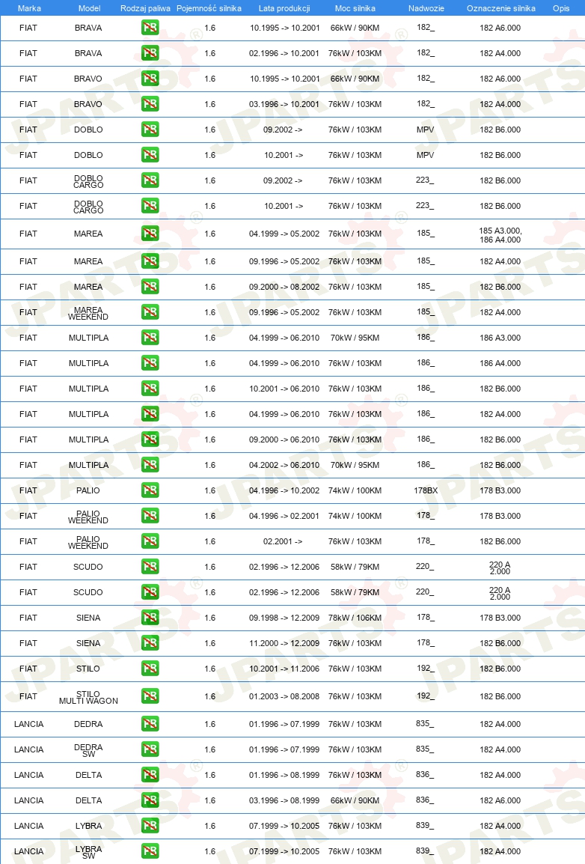Click the fuel icon in the FIAT PALIO 178BX row
The image size is (585, 864).
150,490
